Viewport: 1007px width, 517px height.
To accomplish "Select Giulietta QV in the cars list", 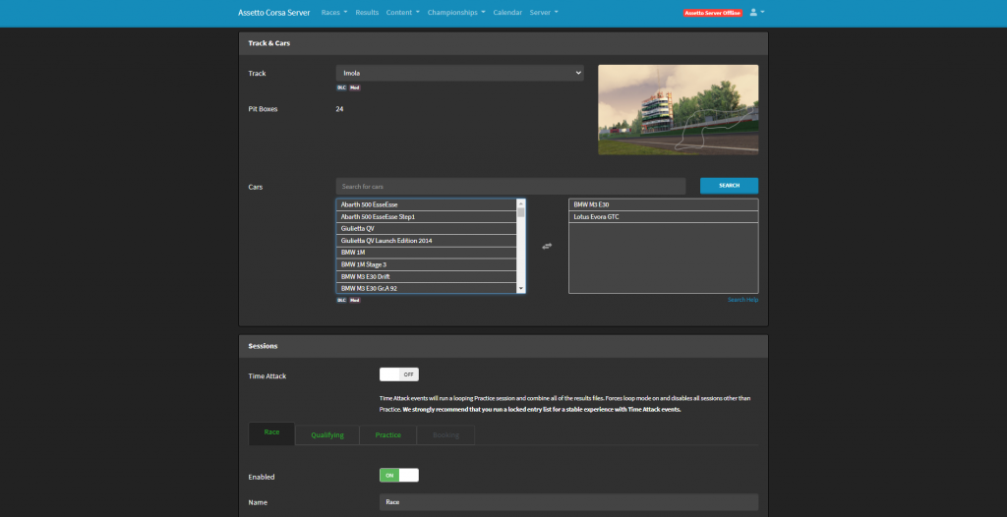I will pos(427,228).
